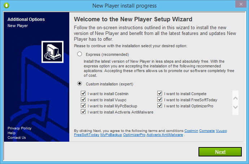Click the computer installer icon in sidebar

53,52
